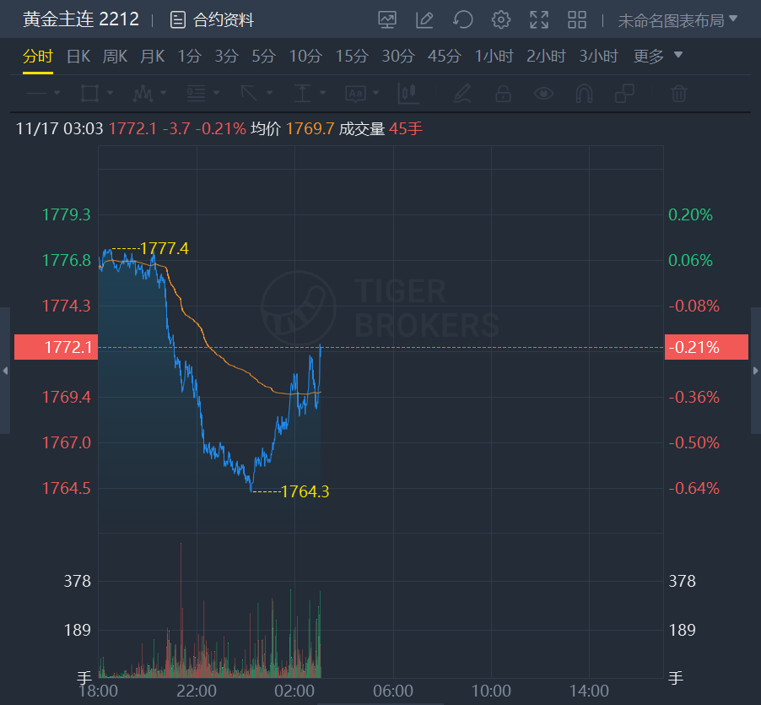Select the 分时 intraday view
761x705 pixels.
(x=37, y=57)
